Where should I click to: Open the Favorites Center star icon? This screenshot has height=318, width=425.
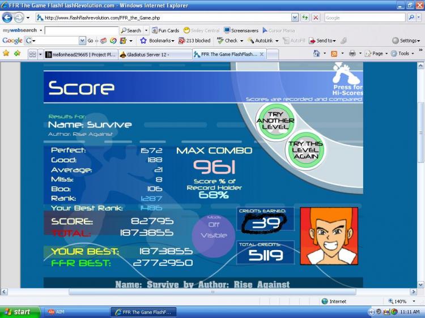(6, 53)
